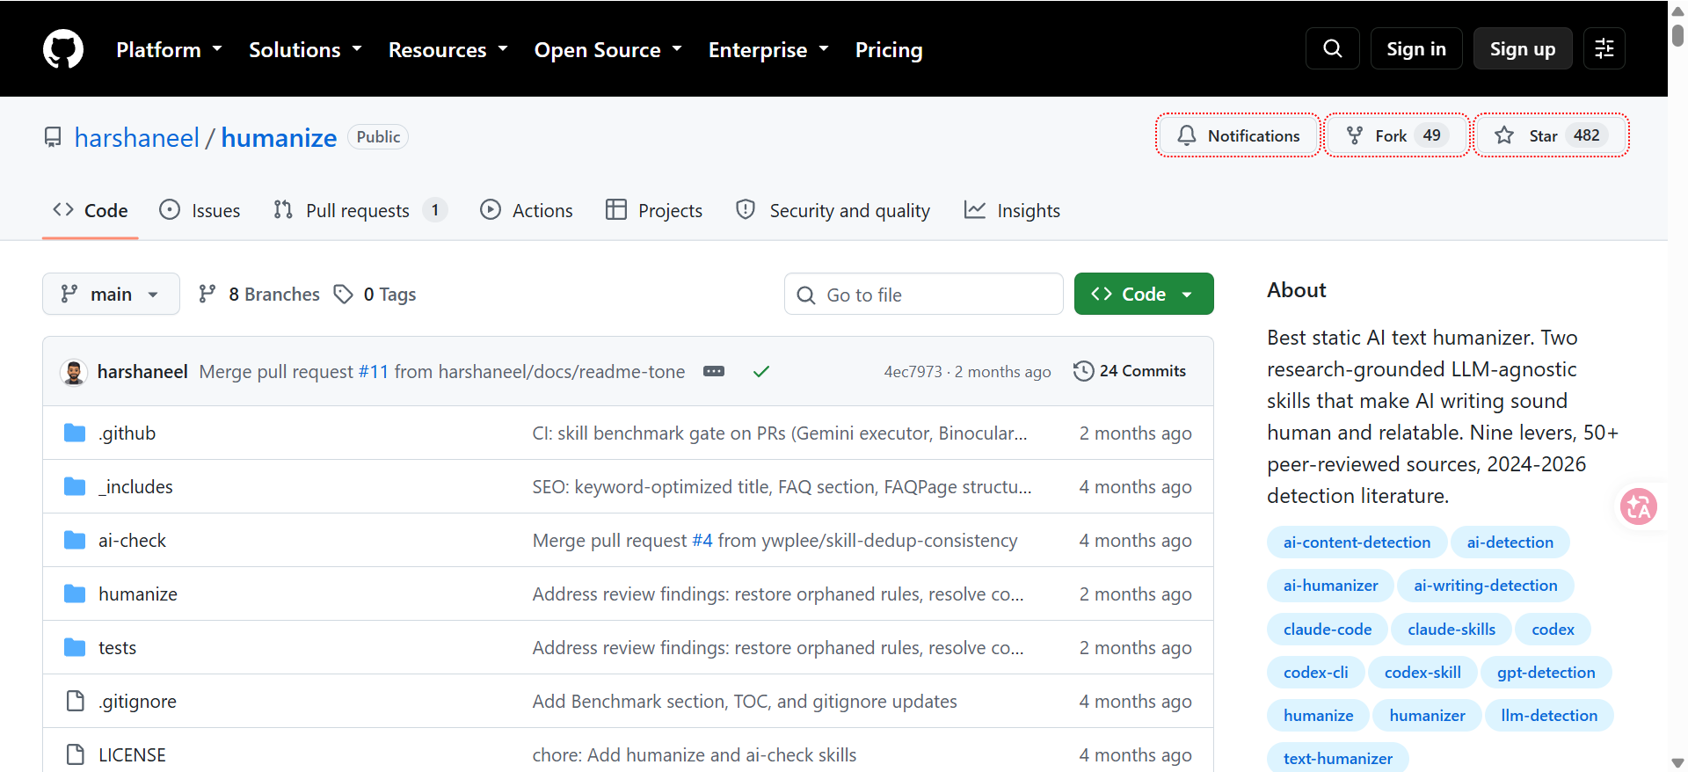Viewport: 1688px width, 772px height.
Task: Select the claude-code topic tag
Action: pos(1328,630)
